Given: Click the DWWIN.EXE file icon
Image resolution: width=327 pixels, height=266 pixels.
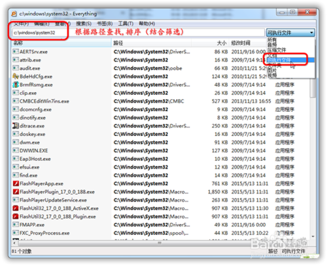Looking at the screenshot, I should (x=16, y=150).
